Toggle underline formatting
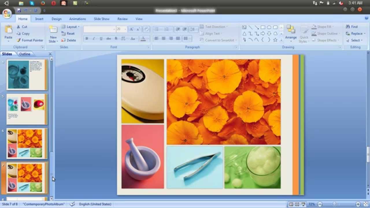 (x=101, y=38)
